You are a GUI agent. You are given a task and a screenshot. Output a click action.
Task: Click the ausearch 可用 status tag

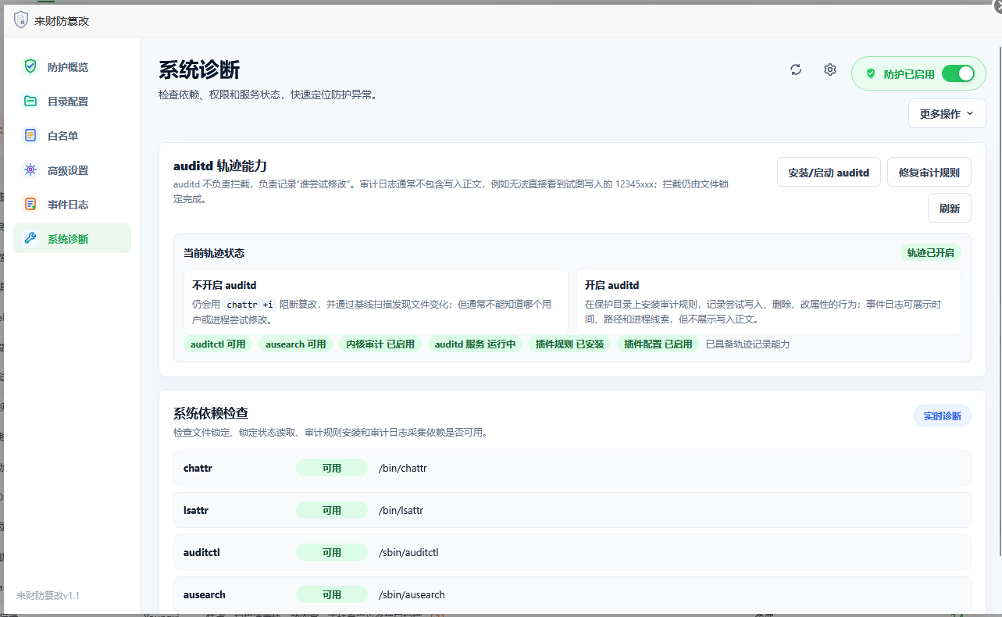296,344
